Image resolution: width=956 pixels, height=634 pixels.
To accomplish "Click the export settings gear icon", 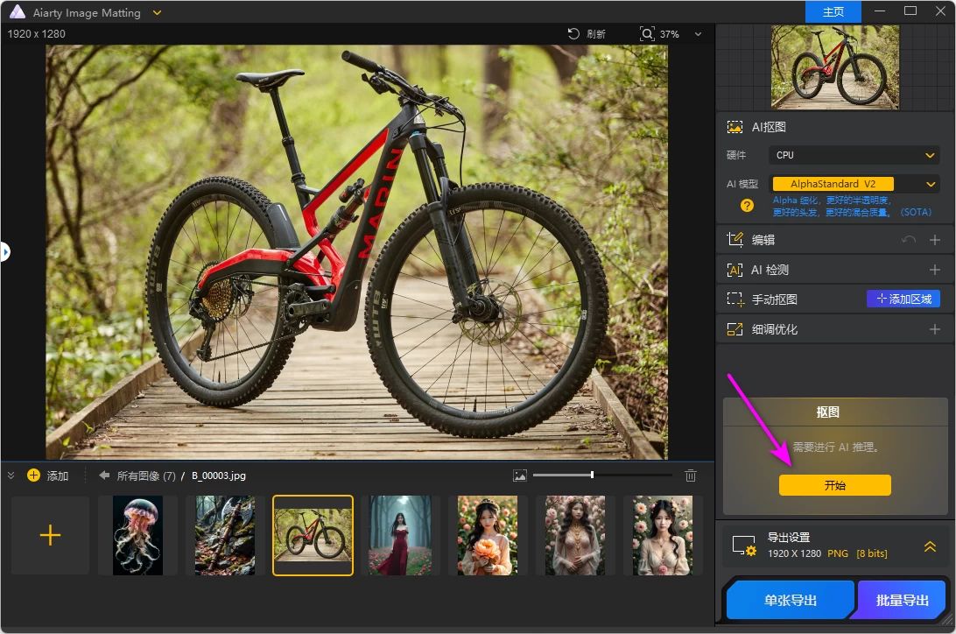I will coord(744,546).
